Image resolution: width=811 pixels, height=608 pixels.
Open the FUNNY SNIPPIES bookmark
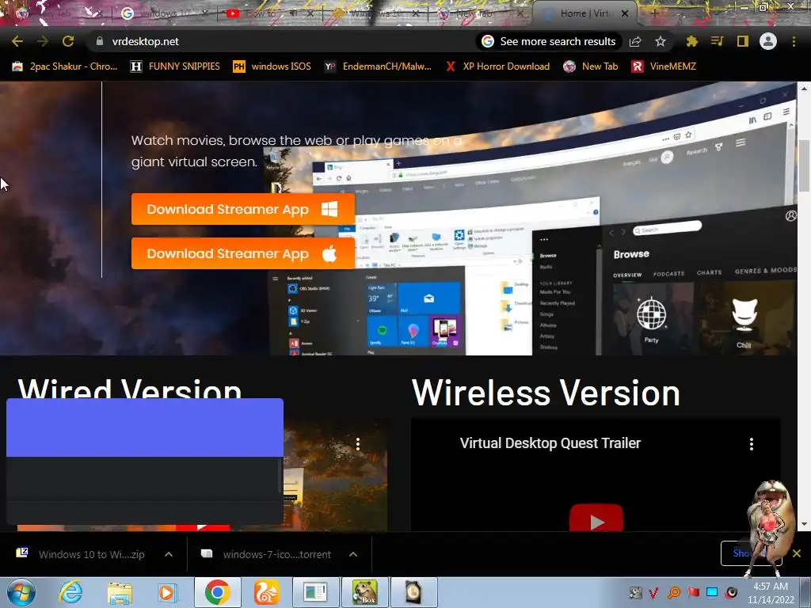[175, 66]
